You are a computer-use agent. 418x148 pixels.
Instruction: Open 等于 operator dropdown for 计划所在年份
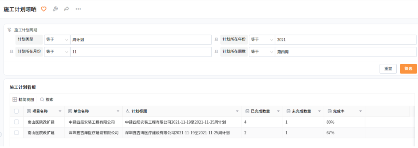262,40
